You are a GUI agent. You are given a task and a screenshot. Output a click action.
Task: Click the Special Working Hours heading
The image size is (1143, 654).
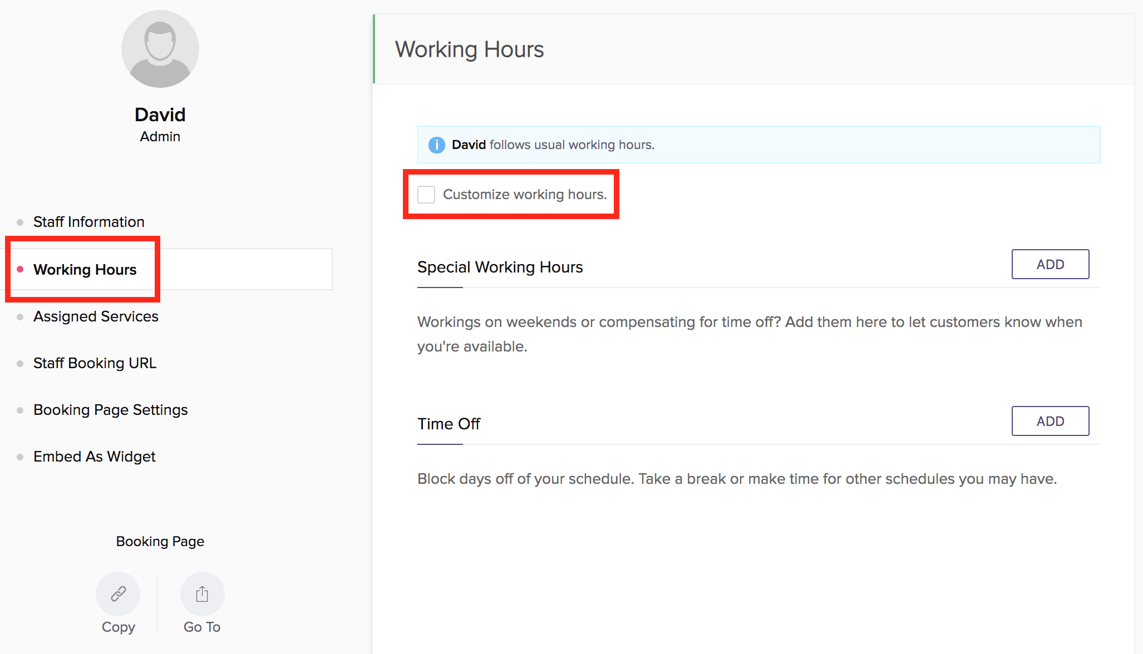pos(500,267)
